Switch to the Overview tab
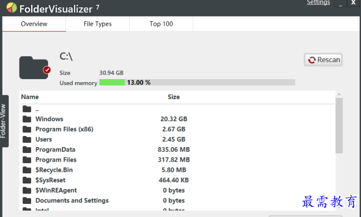The height and width of the screenshot is (217, 361). (34, 24)
